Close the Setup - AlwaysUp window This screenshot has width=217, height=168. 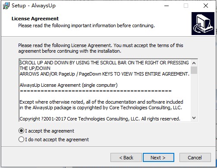pyautogui.click(x=206, y=6)
